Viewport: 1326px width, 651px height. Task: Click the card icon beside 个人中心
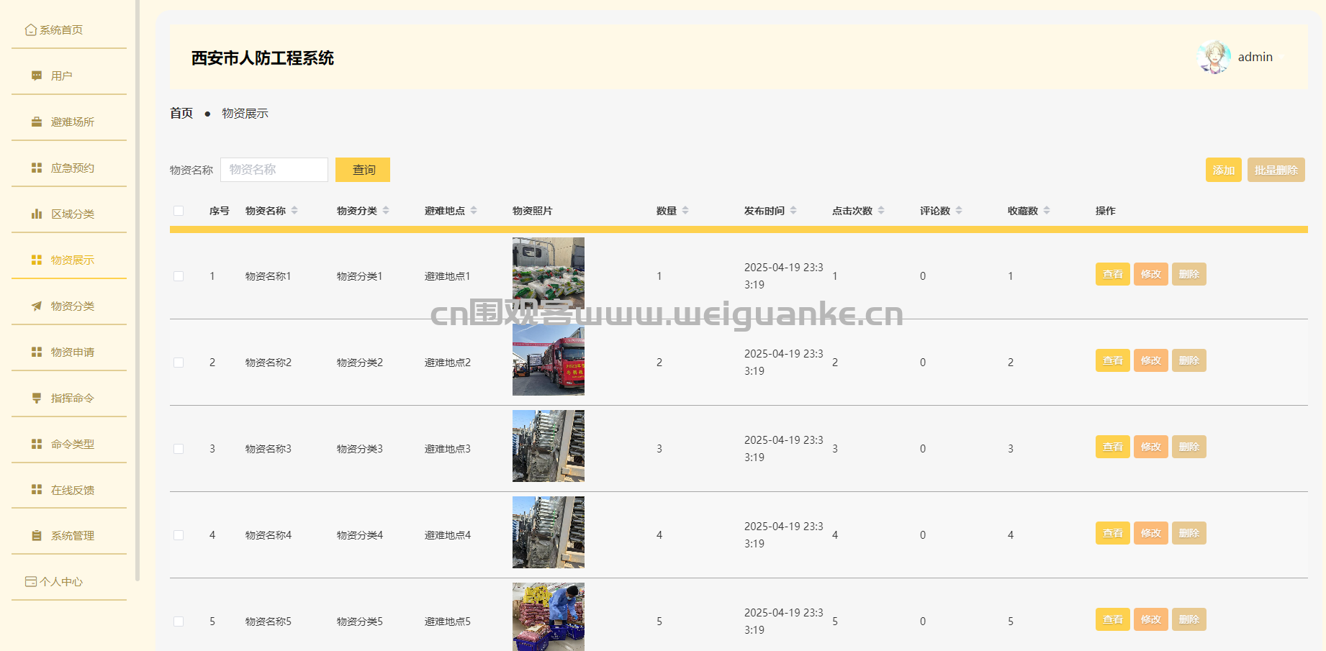[31, 581]
